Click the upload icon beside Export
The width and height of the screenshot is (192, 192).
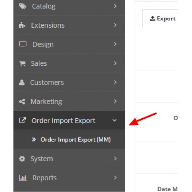pyautogui.click(x=152, y=18)
